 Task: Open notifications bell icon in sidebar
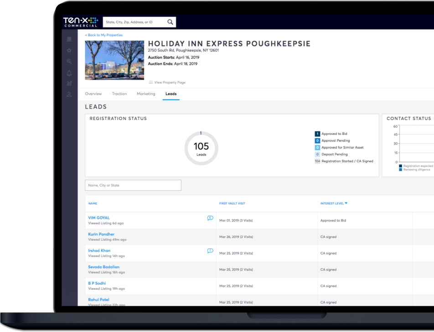point(69,73)
